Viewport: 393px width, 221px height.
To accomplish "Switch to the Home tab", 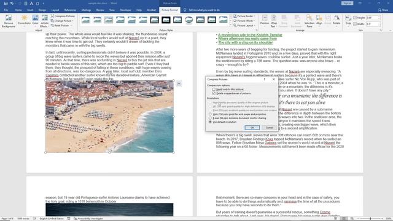I will point(18,10).
